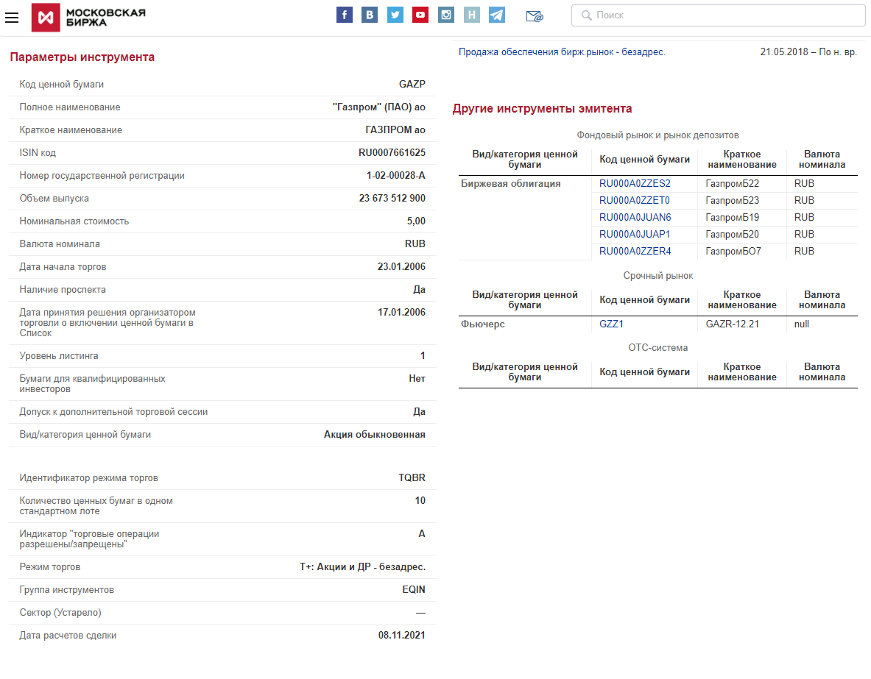Select the full name "Газпром" (ПАО) ао
Screen dimensions: 871x679
(379, 107)
